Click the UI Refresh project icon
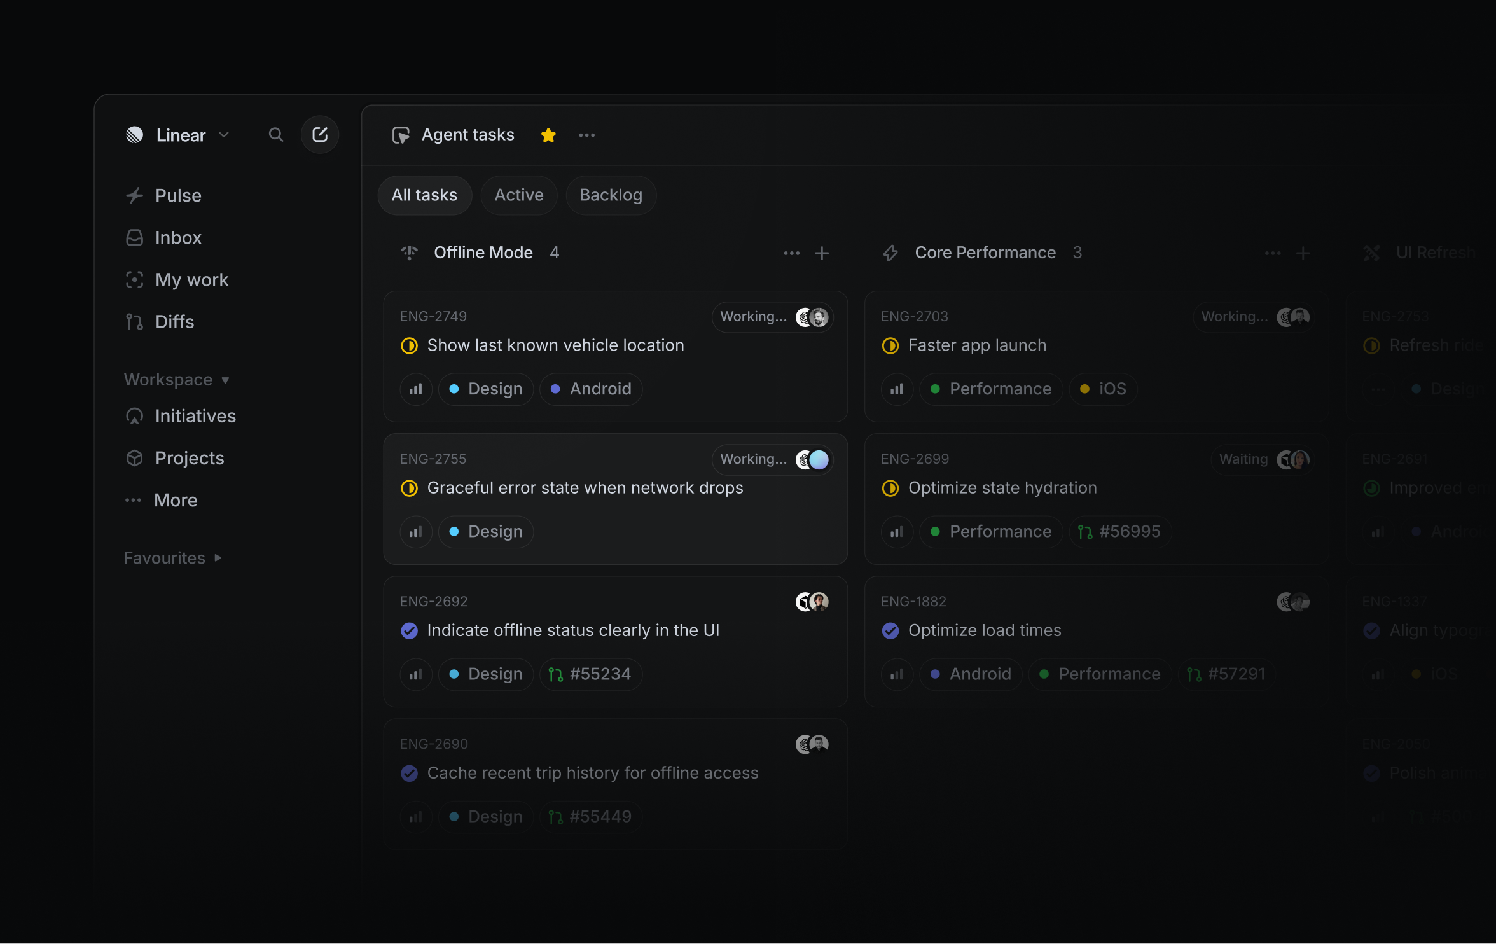 [1371, 253]
